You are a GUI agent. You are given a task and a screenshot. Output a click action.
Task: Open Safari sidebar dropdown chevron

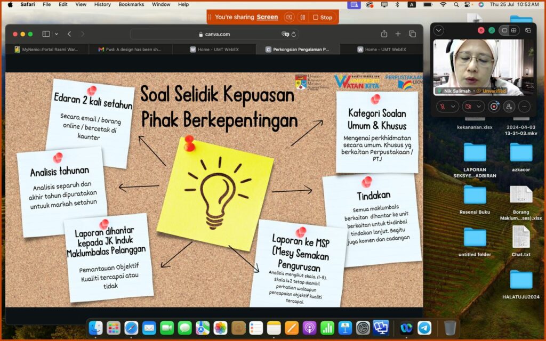coord(57,34)
